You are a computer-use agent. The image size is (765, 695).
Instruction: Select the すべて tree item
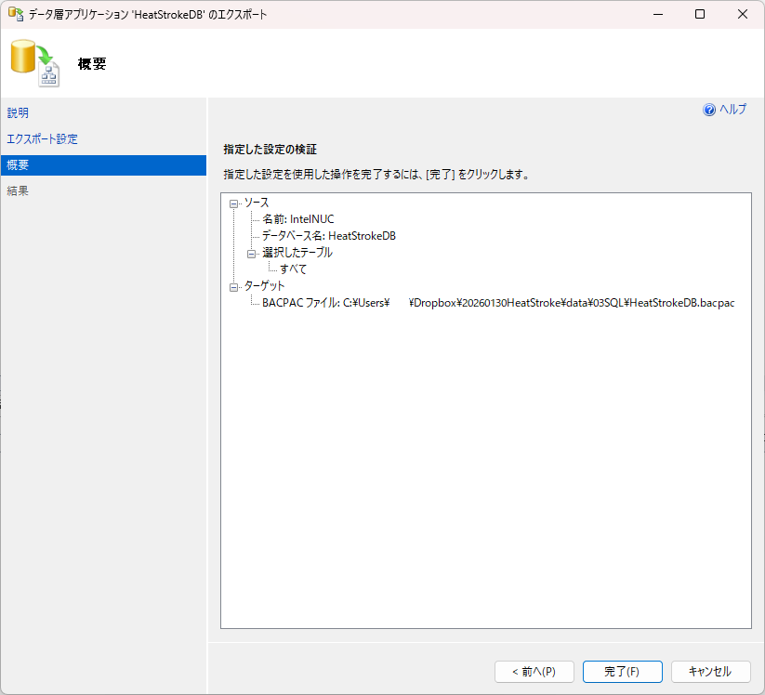click(293, 269)
